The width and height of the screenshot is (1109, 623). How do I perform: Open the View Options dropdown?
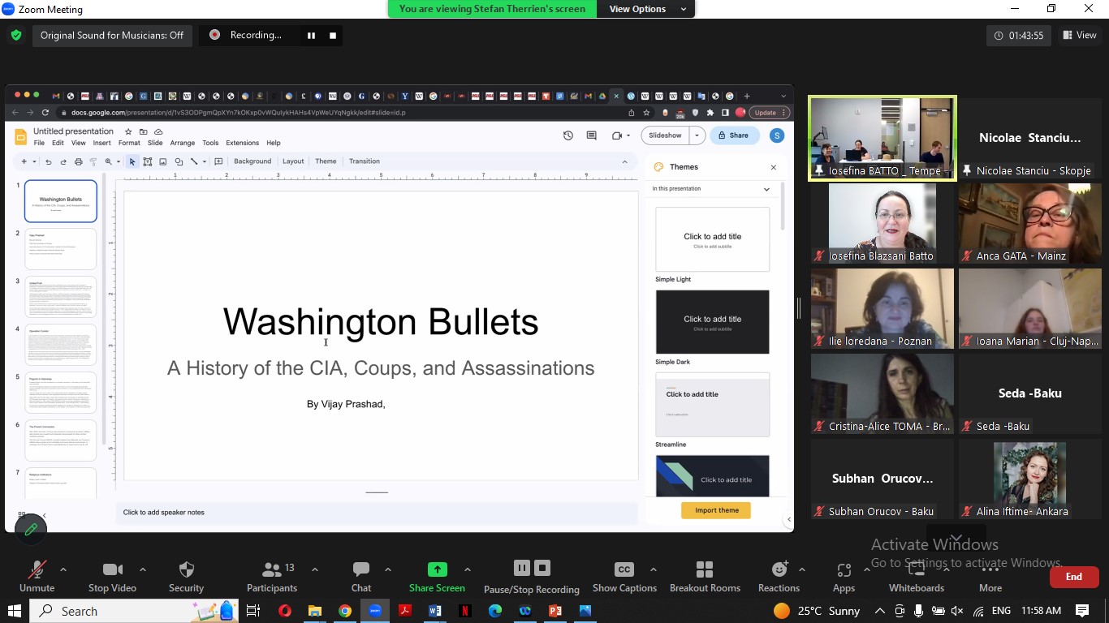648,9
